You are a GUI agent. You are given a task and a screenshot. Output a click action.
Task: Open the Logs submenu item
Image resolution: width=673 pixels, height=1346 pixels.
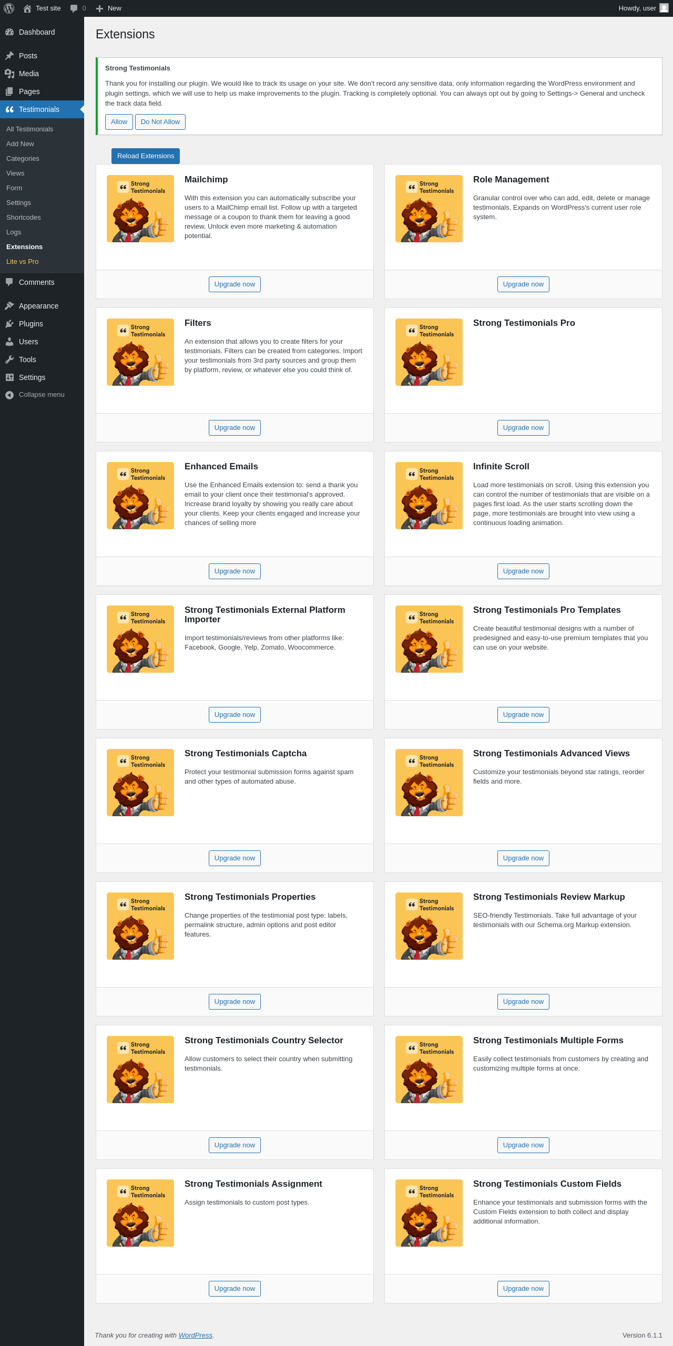(x=14, y=232)
